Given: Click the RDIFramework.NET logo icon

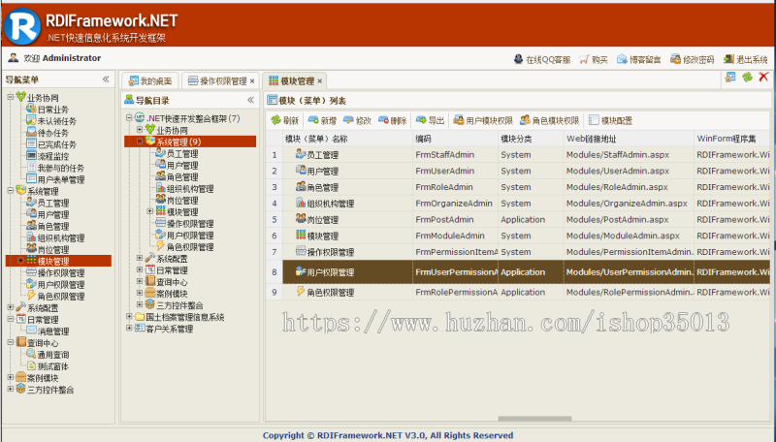Looking at the screenshot, I should click(x=21, y=26).
